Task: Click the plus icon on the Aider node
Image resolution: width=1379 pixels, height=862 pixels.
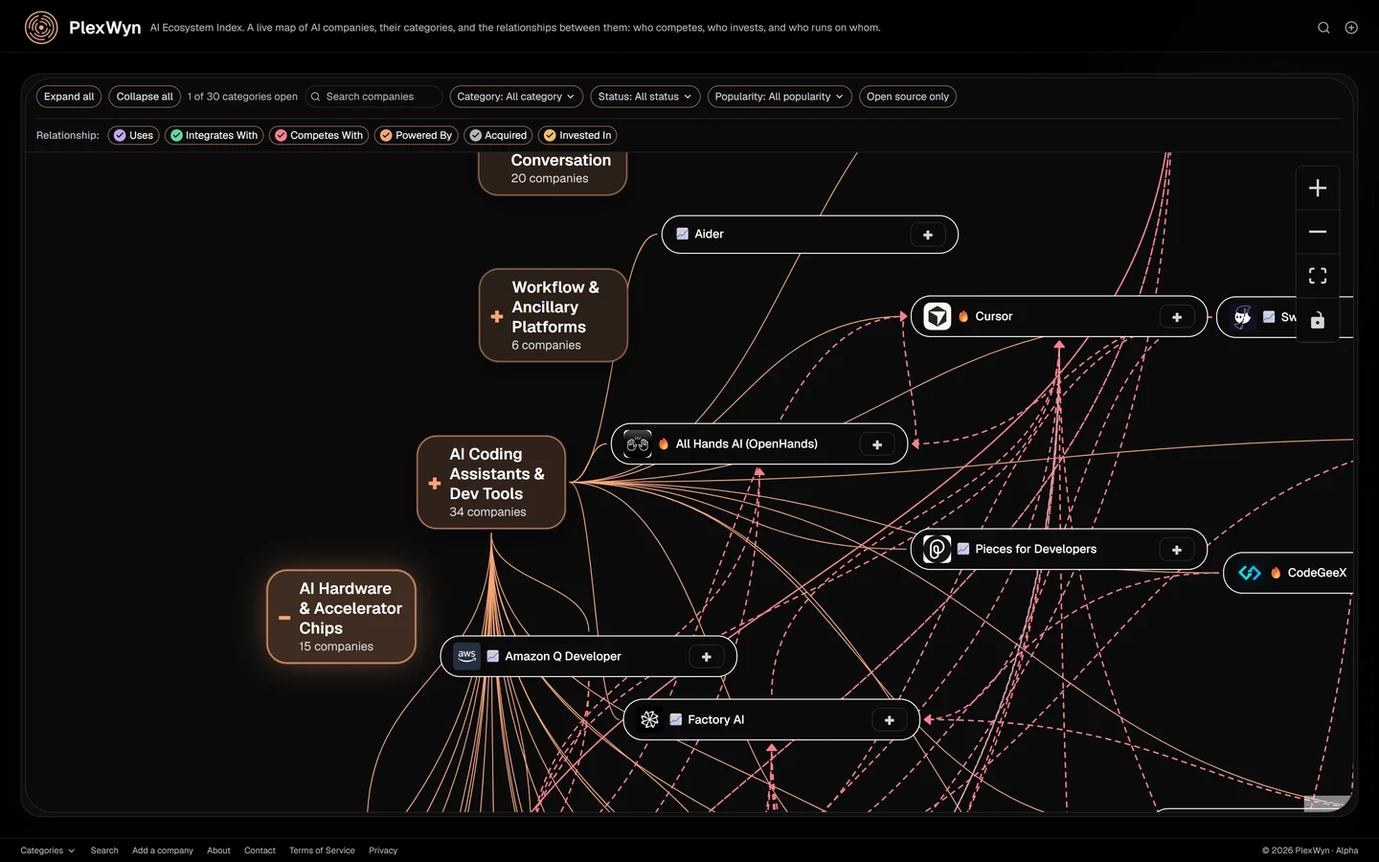Action: (928, 235)
